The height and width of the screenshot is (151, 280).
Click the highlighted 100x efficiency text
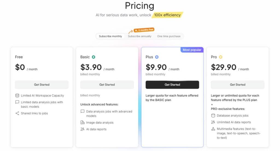click(167, 15)
